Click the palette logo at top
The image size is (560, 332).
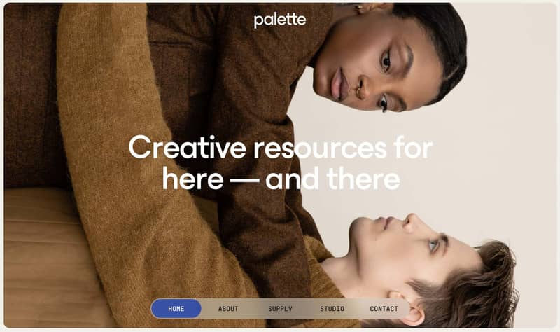tap(279, 20)
